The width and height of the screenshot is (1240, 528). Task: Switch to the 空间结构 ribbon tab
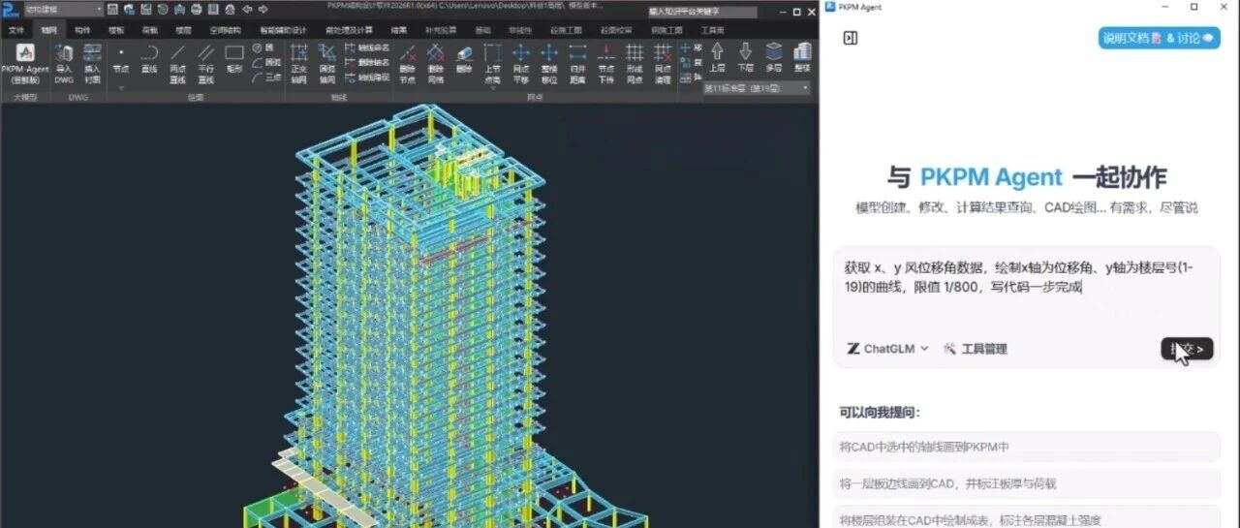(x=225, y=30)
